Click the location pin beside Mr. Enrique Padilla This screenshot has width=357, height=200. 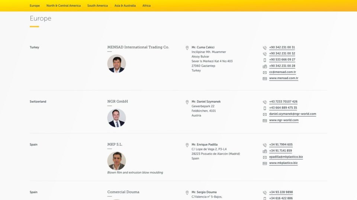click(187, 145)
